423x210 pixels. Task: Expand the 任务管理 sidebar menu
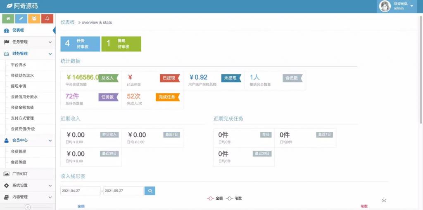[x=27, y=42]
